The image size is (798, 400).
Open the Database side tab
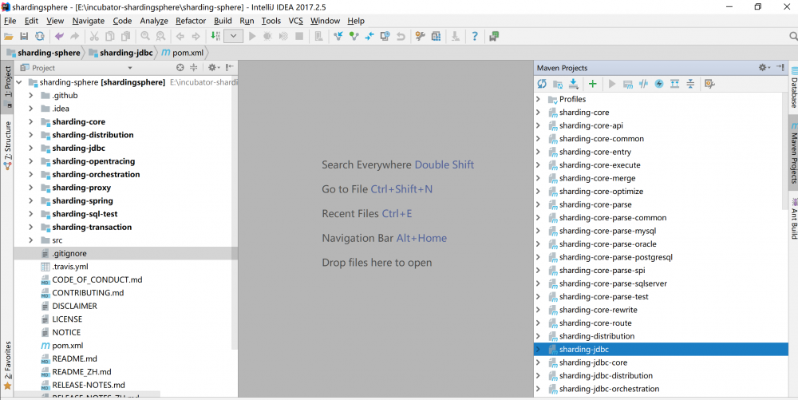(x=793, y=88)
